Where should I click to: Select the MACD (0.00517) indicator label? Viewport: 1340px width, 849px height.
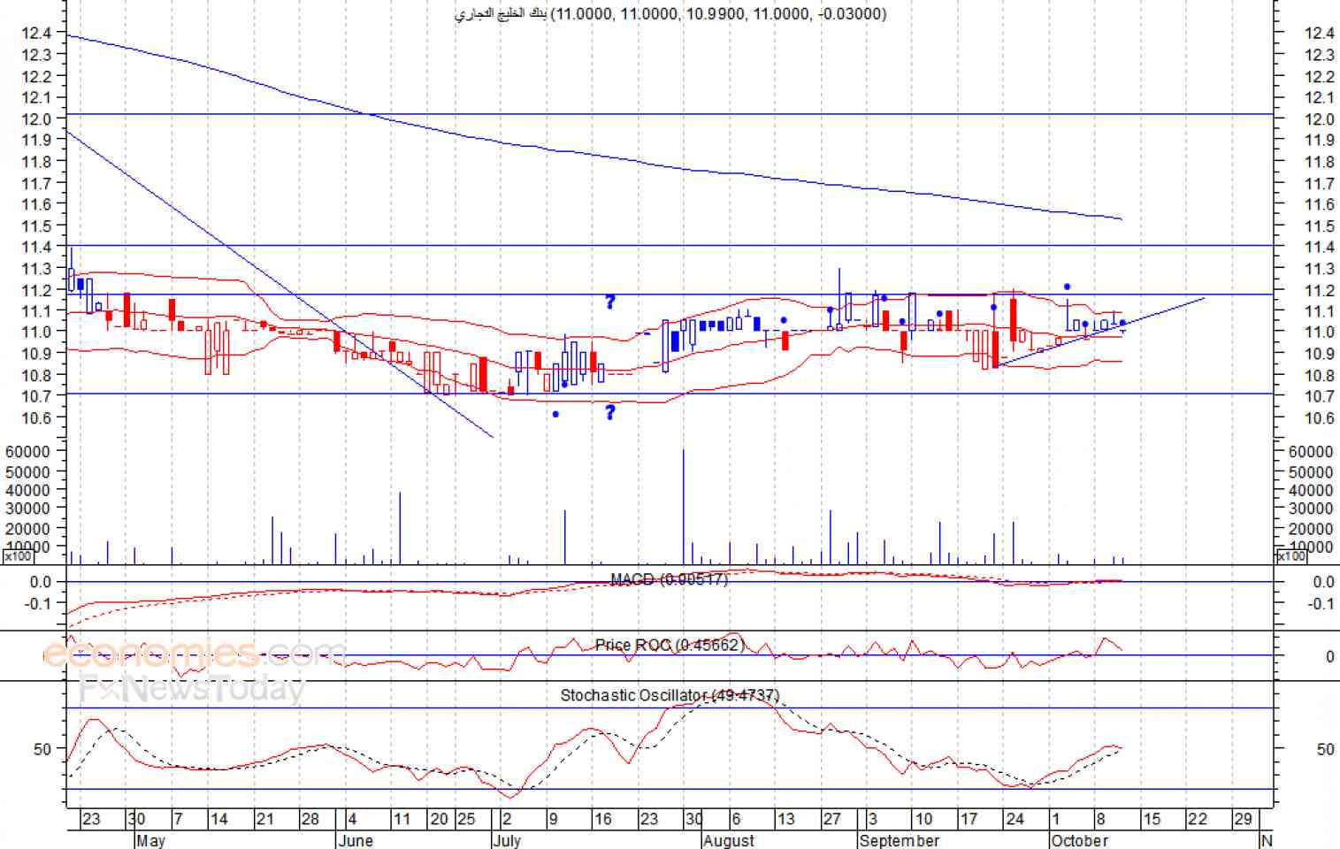669,579
